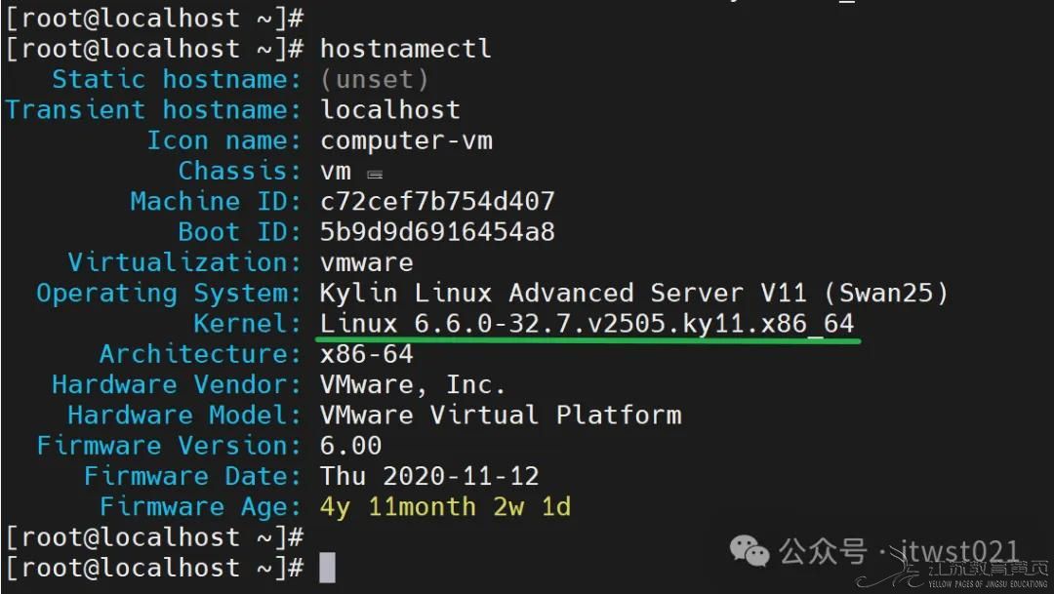
Task: Click the underlined Linux kernel version string
Action: (x=587, y=324)
